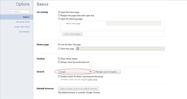Select Open the home page on startup

click(x=59, y=12)
